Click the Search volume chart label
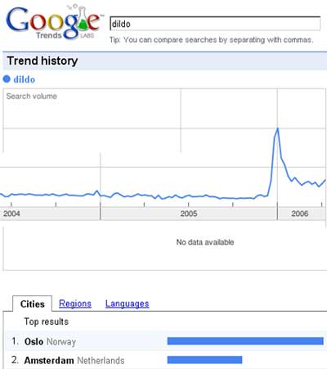This screenshot has width=327, height=369. [x=32, y=96]
